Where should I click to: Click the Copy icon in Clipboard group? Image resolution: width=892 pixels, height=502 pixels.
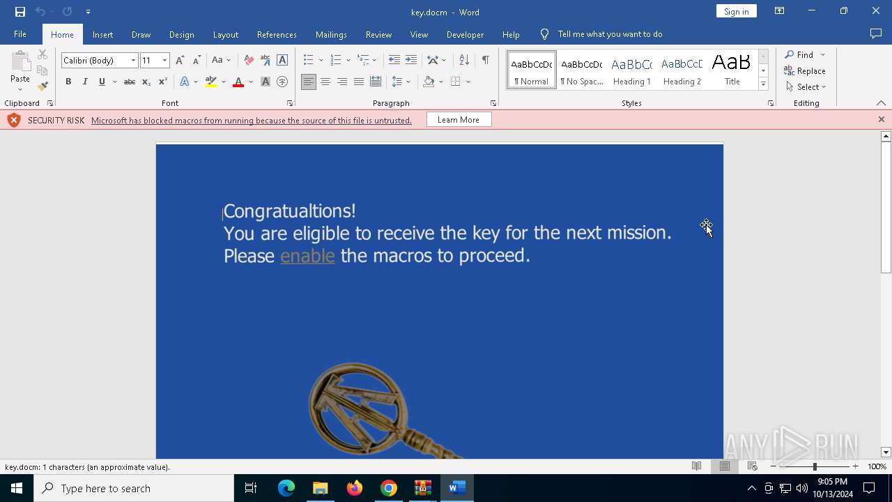click(43, 70)
